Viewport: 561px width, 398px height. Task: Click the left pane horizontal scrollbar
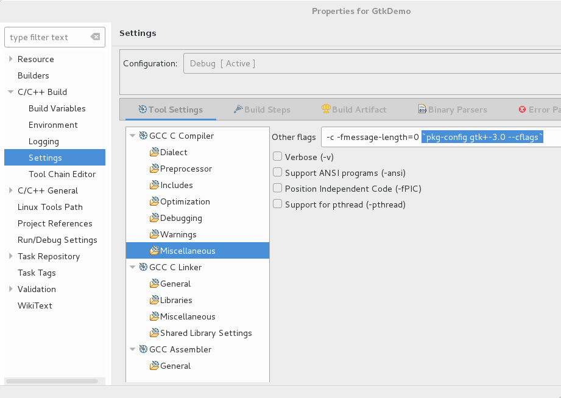(x=52, y=381)
